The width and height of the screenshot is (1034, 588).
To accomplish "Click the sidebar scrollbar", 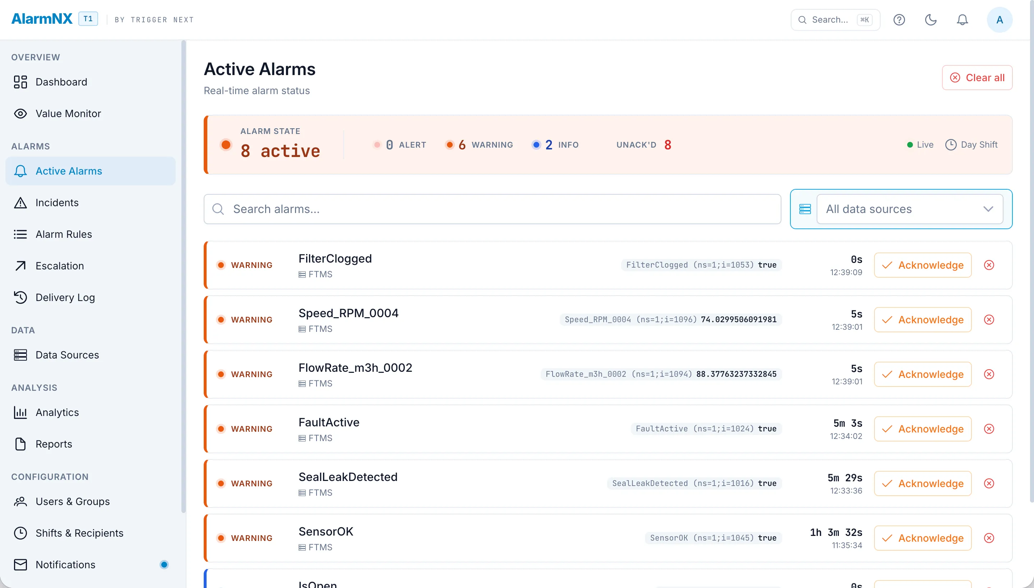I will (183, 277).
